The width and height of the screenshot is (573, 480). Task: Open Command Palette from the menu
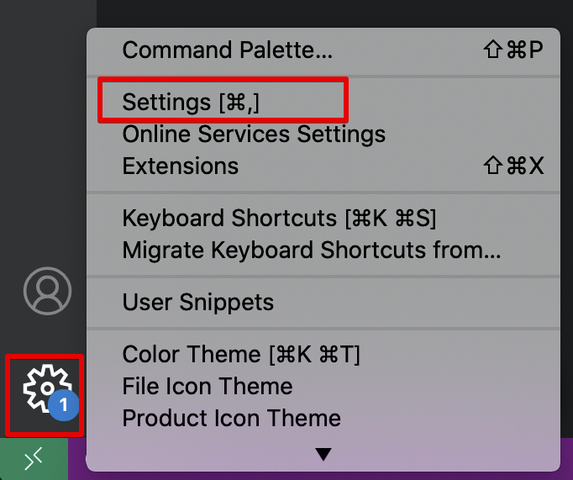coord(228,50)
